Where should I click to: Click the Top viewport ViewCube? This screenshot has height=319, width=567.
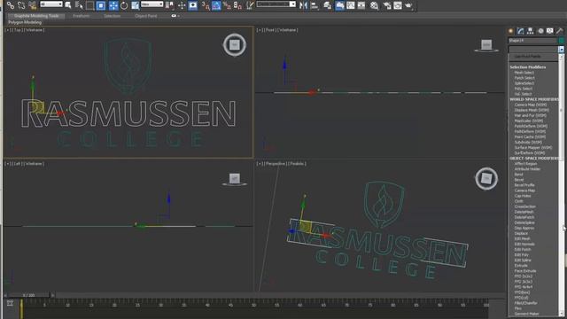point(235,45)
